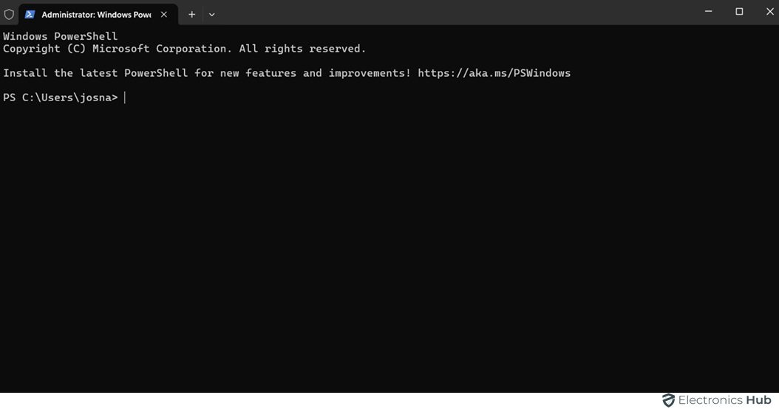Close the Windows Terminal window
This screenshot has width=779, height=409.
[767, 12]
